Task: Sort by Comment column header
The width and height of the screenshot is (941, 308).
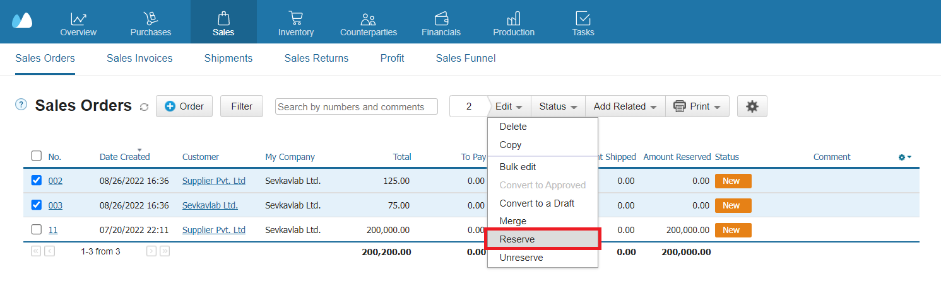Action: [x=832, y=157]
